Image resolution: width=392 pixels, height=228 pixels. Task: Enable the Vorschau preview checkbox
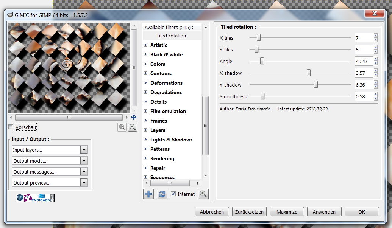coord(11,127)
